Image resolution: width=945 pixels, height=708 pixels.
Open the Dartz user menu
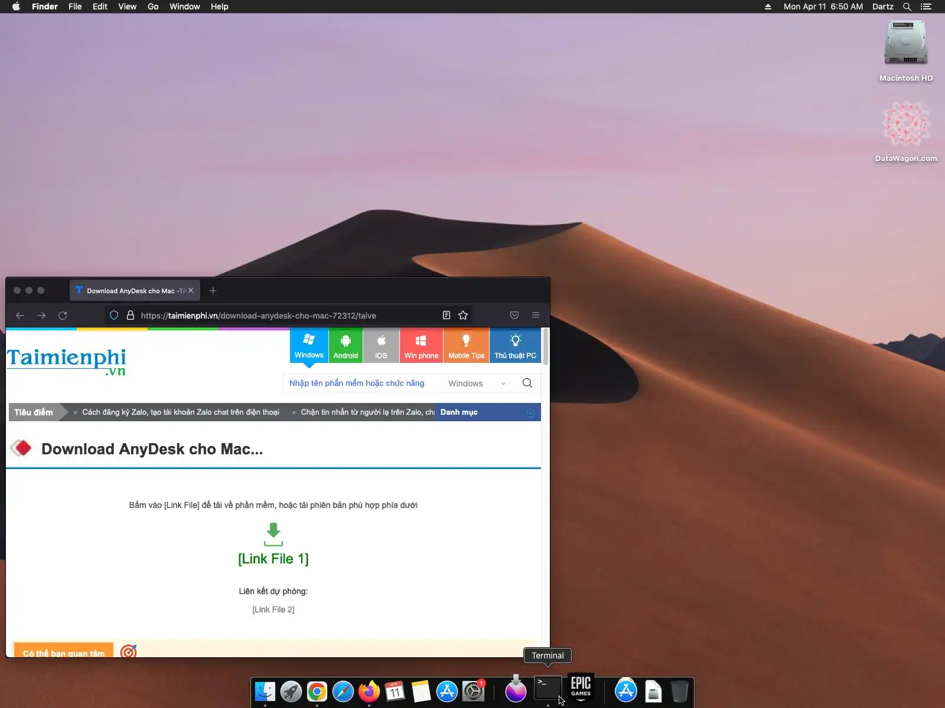pos(883,6)
